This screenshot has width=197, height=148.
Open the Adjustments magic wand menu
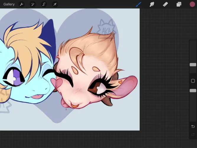(33, 4)
